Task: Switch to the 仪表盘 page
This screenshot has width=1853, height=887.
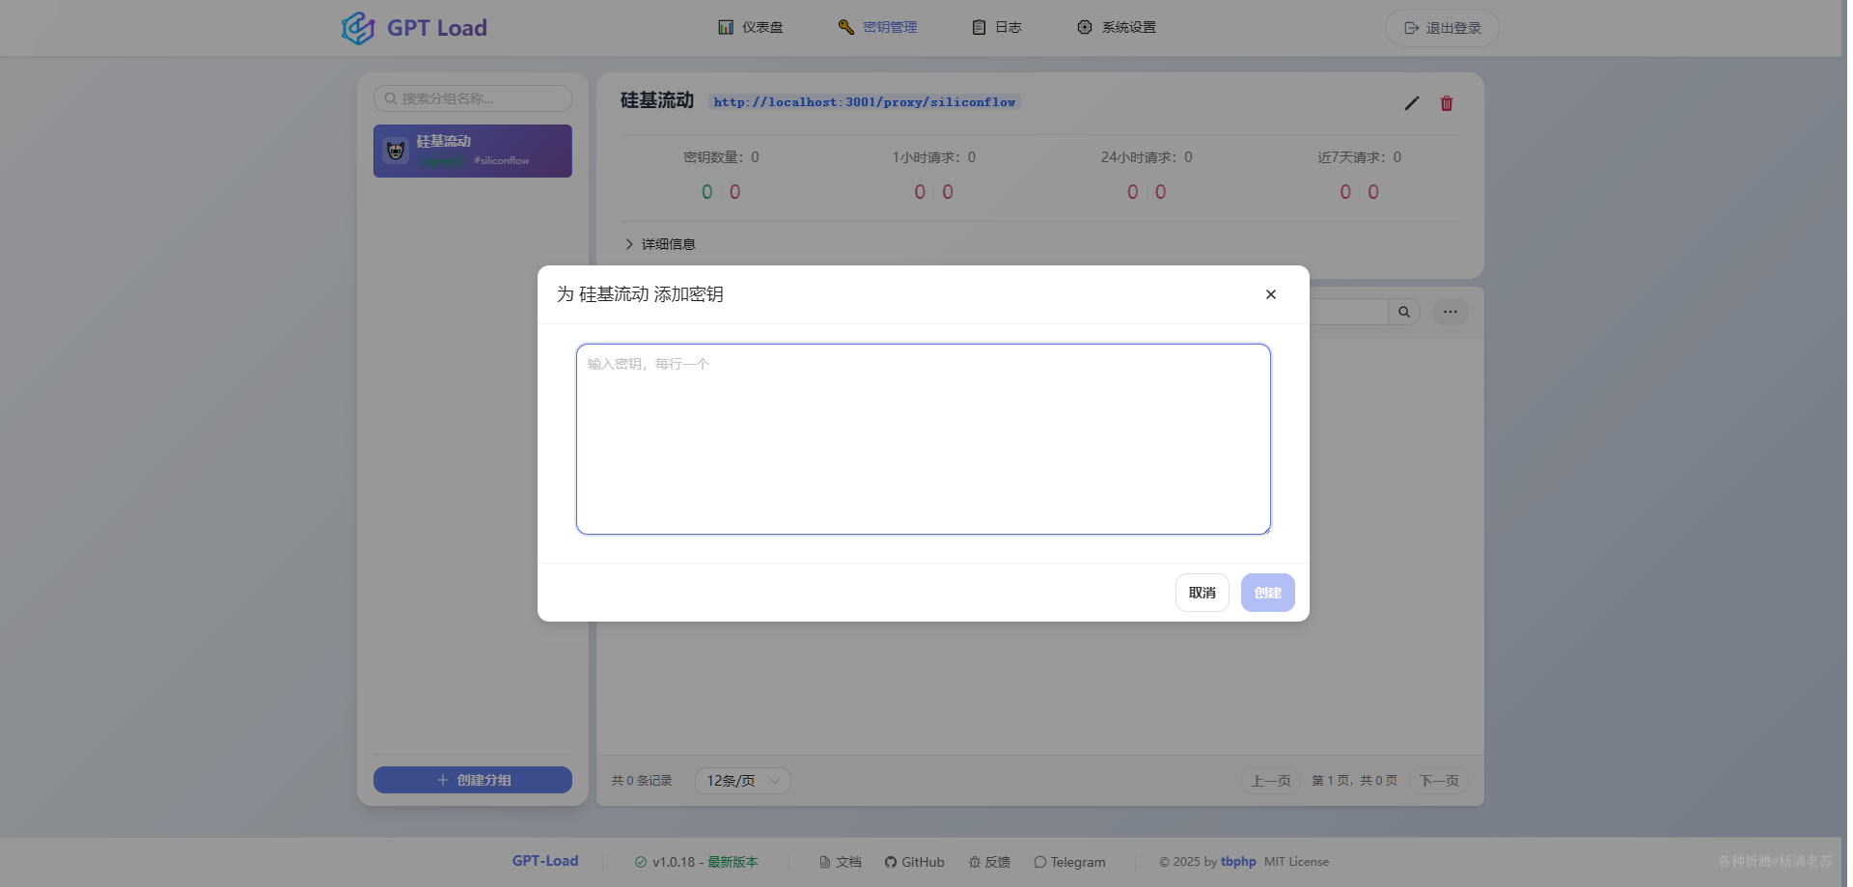Action: (751, 27)
